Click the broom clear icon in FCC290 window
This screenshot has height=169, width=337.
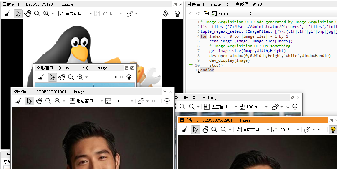(x=184, y=129)
